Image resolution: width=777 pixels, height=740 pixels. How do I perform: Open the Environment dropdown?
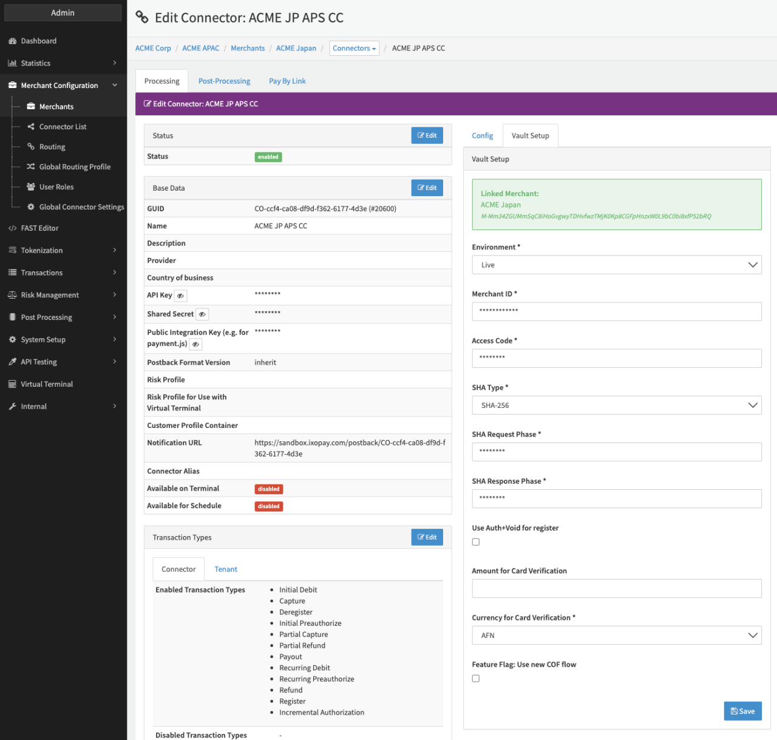(x=616, y=265)
